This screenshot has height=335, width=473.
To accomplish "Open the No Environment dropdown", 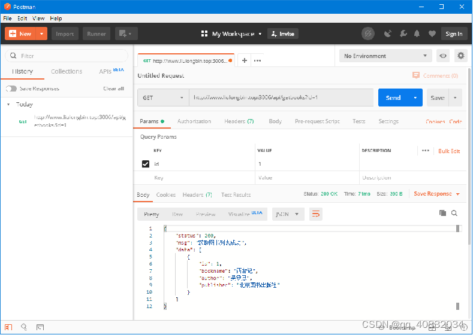I will [x=385, y=56].
